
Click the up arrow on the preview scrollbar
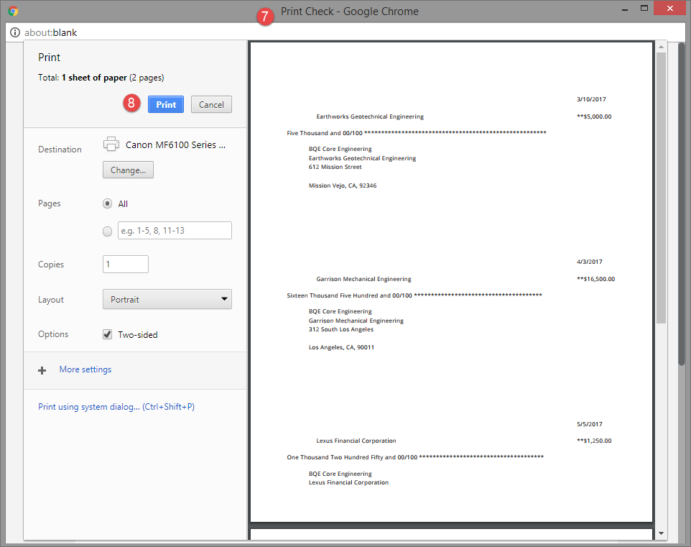661,47
